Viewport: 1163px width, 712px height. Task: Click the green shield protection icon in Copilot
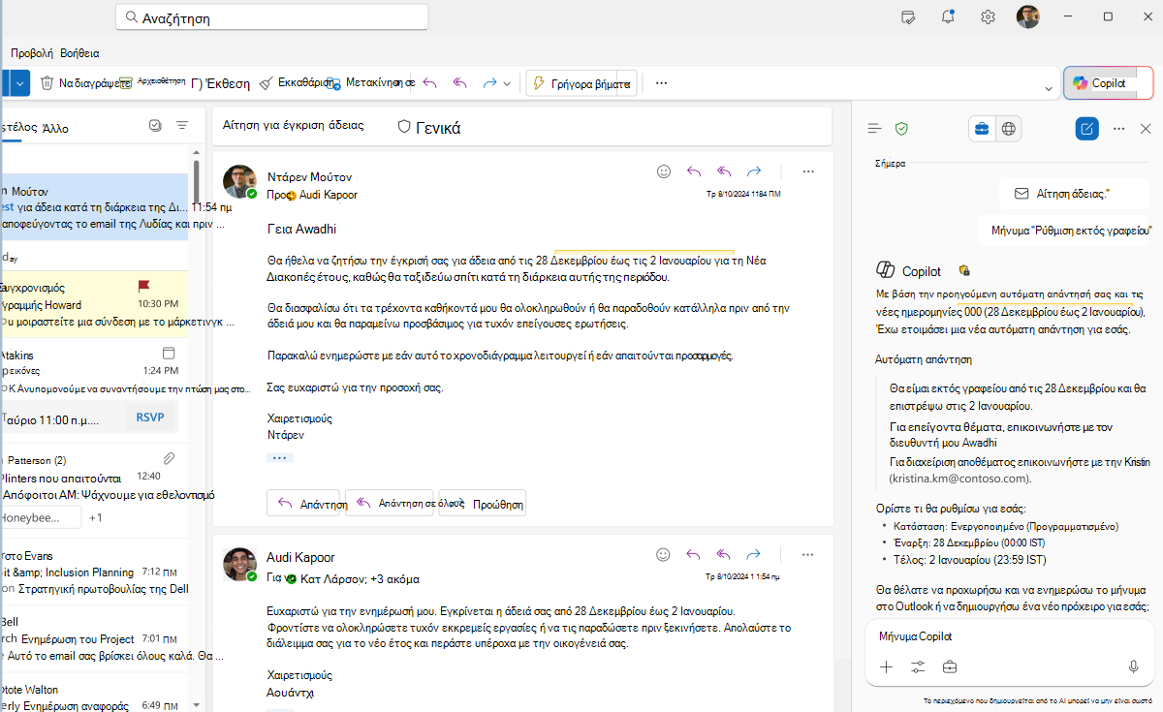901,128
